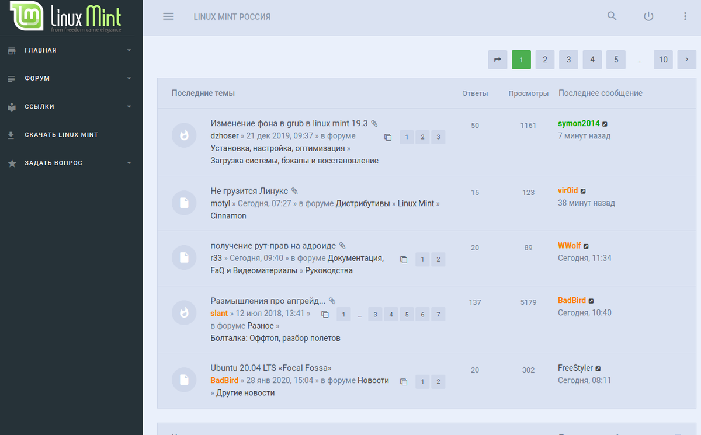Expand the ГЛАВНАЯ menu arrow
The image size is (701, 435).
129,50
